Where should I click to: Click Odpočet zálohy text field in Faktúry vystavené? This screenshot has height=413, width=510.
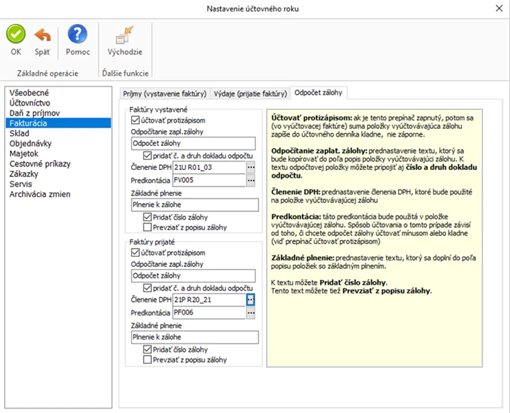point(193,143)
